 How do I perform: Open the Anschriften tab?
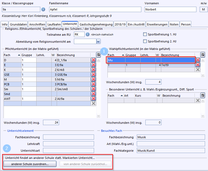pyautogui.click(x=37, y=24)
